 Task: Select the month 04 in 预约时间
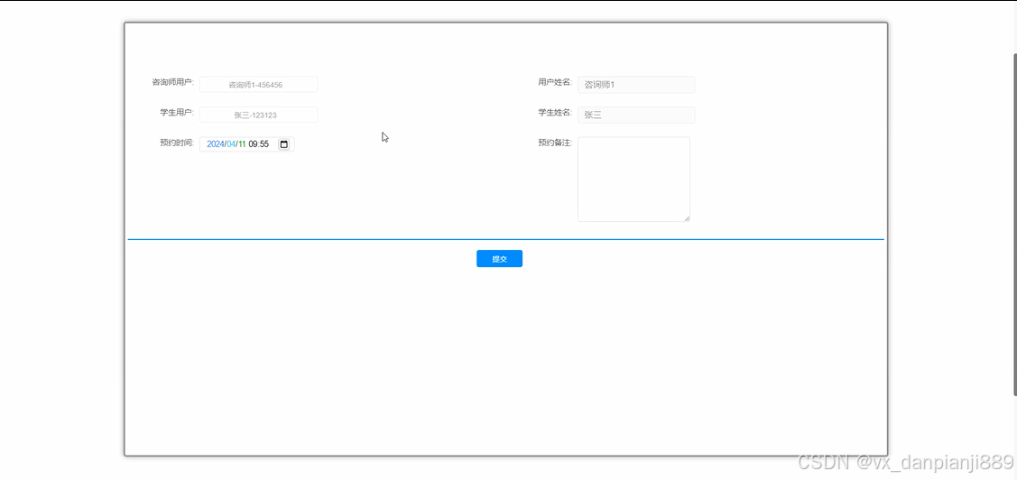[x=231, y=144]
